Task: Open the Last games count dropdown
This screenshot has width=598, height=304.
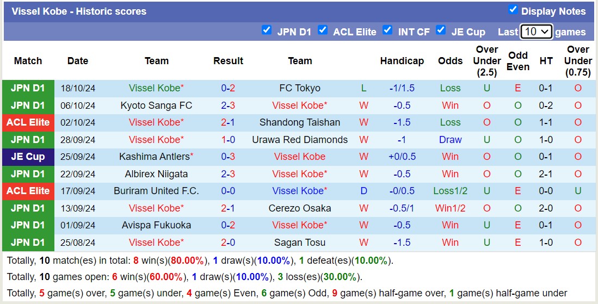Action: point(536,32)
